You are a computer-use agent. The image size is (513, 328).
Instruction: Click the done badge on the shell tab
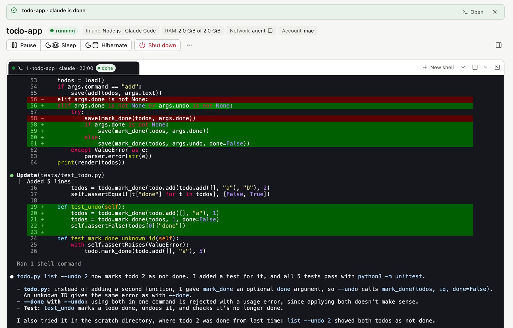(106, 68)
